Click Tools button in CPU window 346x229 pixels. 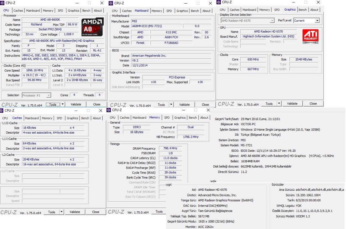[x=53, y=105]
